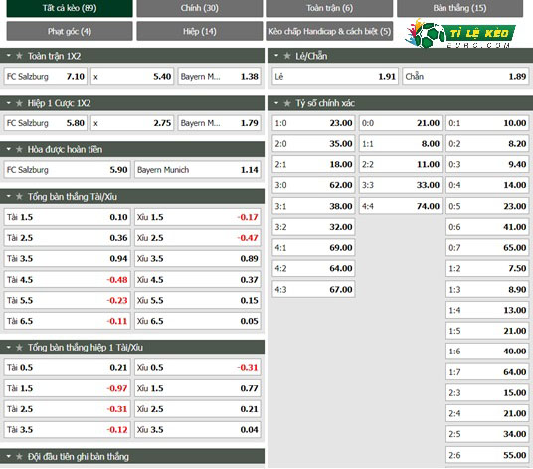
Task: Pick Bayern Munich 1.14 draw no bet
Action: 198,170
